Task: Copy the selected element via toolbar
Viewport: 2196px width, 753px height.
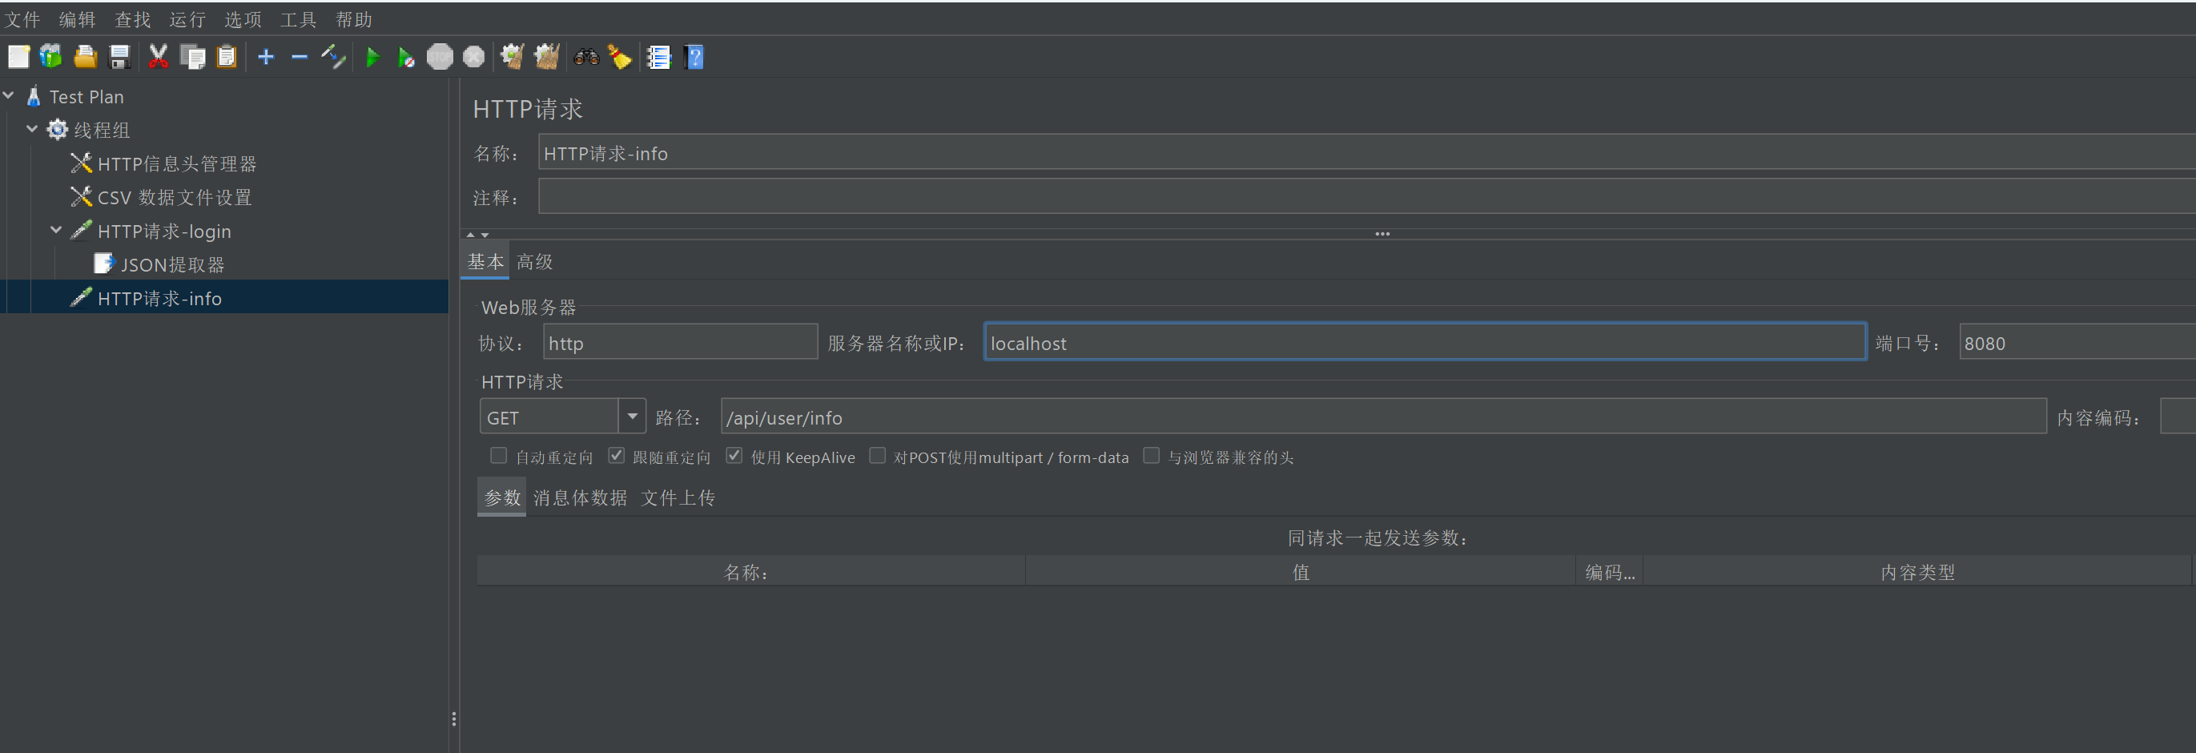Action: (x=193, y=57)
